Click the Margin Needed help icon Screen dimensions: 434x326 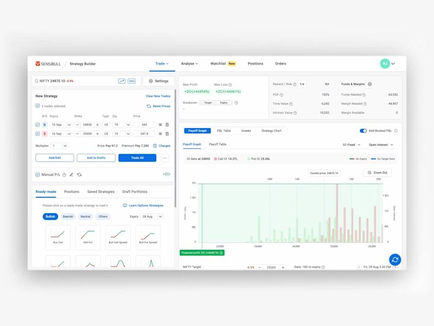(365, 104)
